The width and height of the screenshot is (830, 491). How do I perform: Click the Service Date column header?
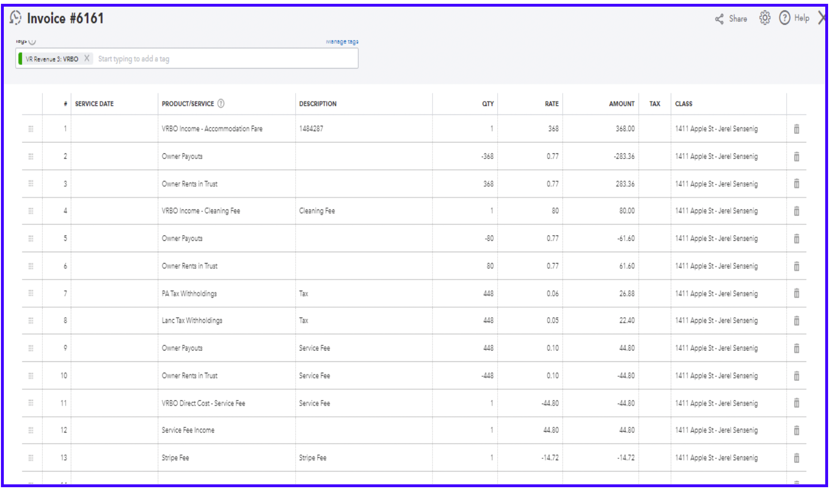click(x=94, y=104)
